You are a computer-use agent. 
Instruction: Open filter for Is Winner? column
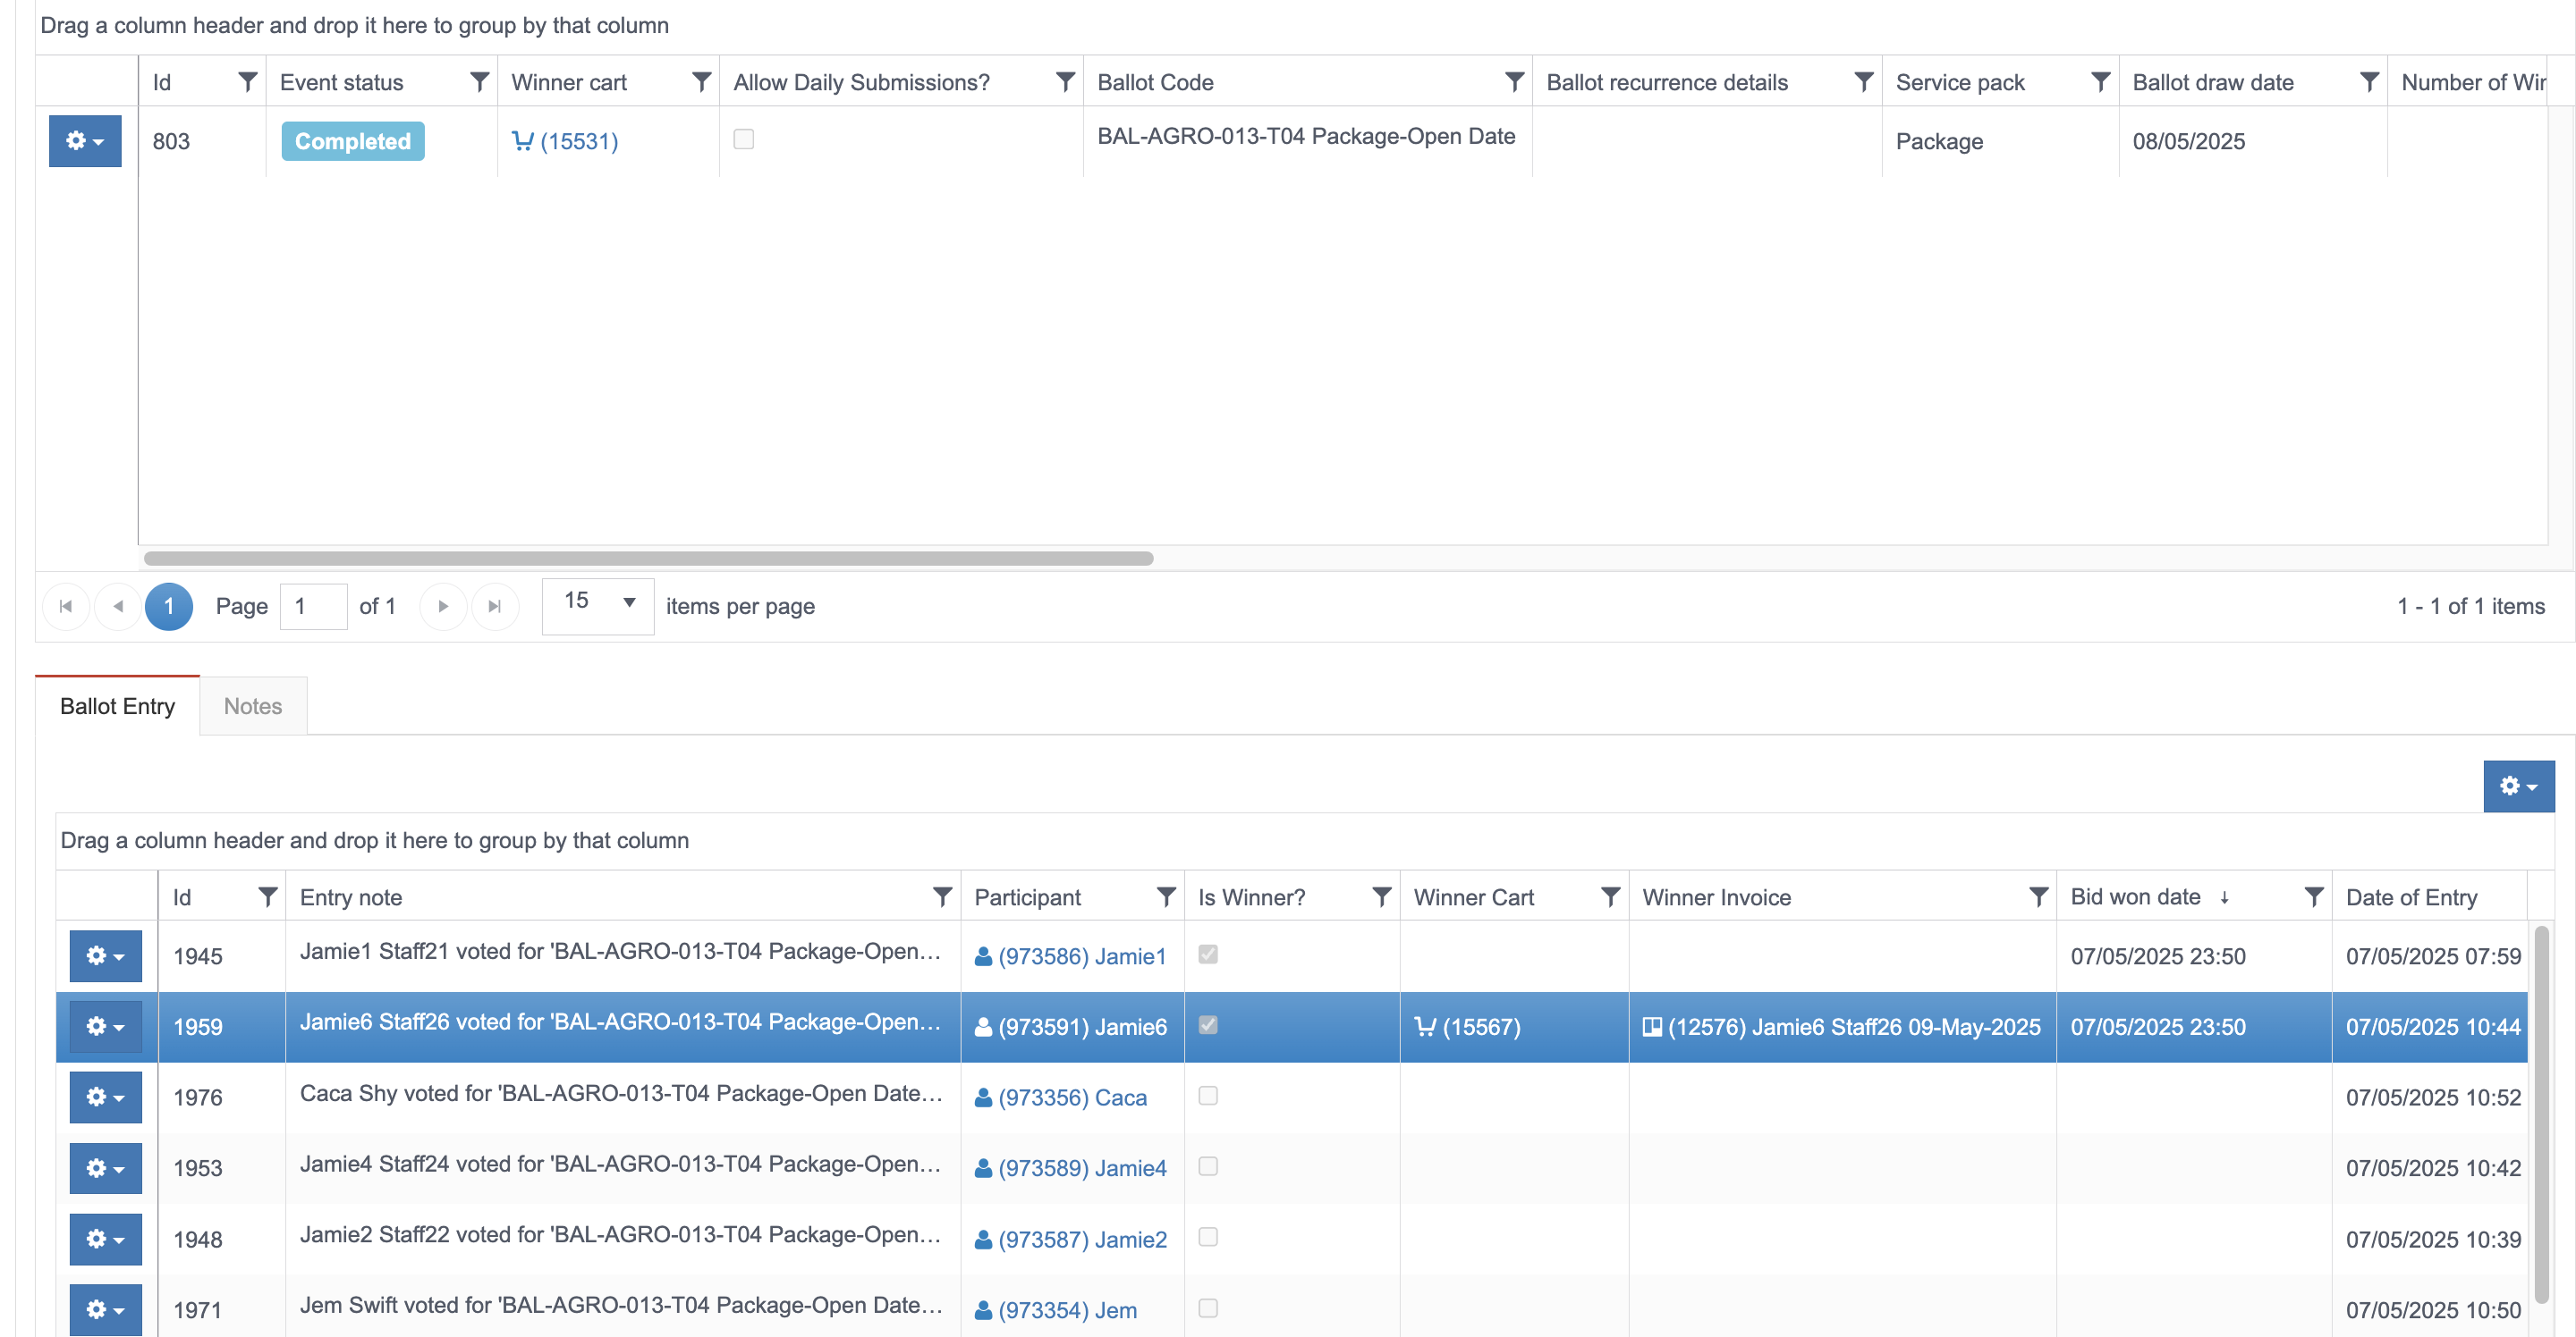[1381, 897]
